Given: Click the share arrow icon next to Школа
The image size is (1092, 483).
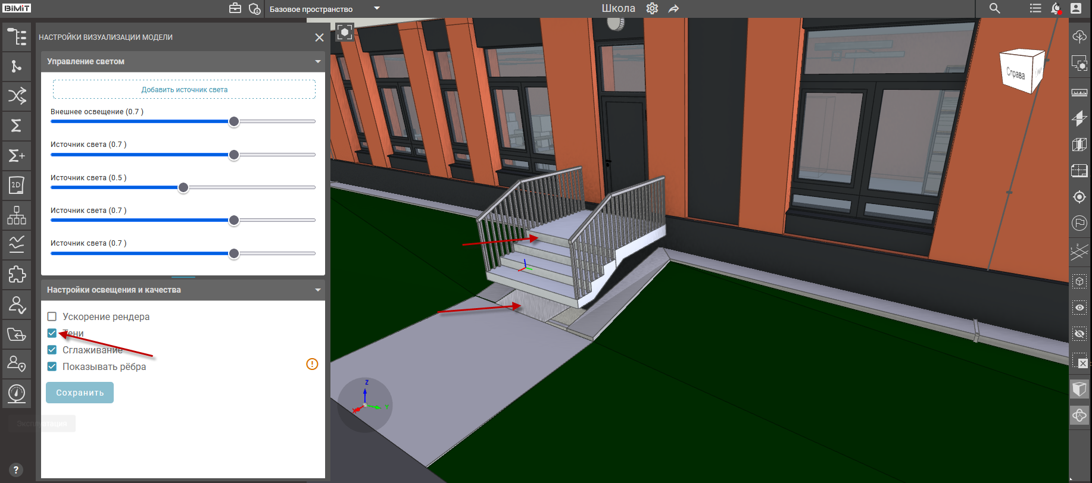Looking at the screenshot, I should pos(673,9).
